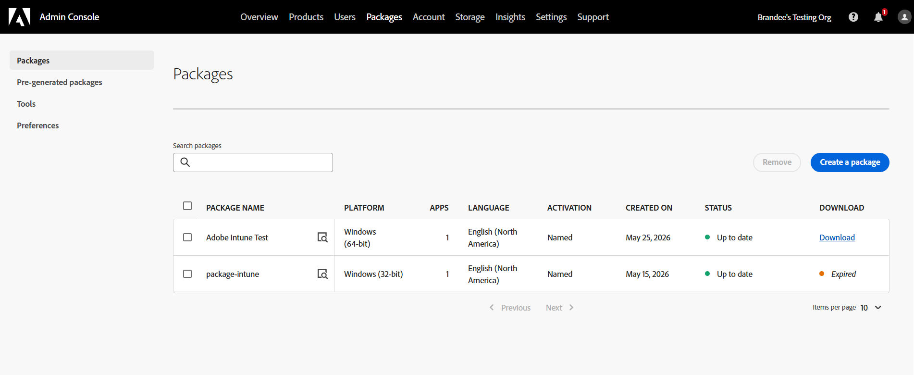Open Preferences in the sidebar

(37, 125)
